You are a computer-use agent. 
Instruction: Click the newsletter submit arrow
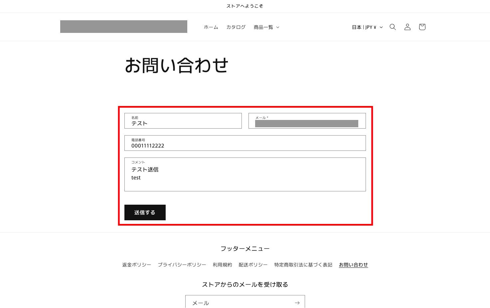tap(297, 303)
